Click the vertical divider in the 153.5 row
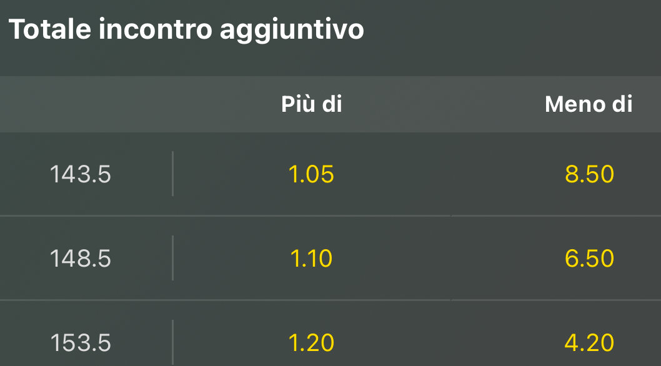Screen dimensions: 661x366 (172, 342)
